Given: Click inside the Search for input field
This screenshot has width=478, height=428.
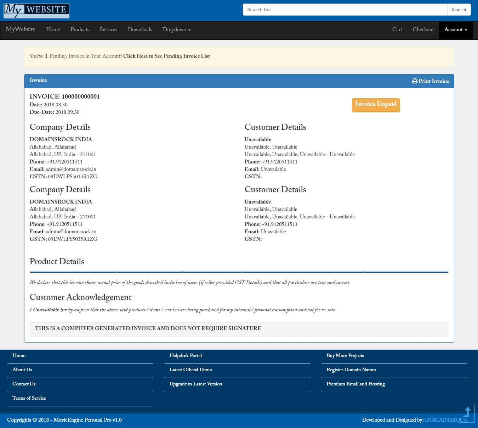Looking at the screenshot, I should tap(345, 10).
